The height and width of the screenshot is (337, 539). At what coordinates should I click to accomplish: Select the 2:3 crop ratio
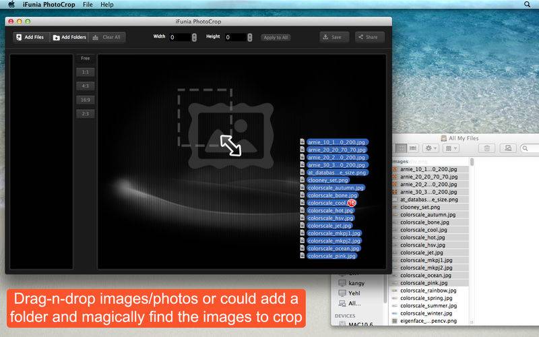[86, 114]
